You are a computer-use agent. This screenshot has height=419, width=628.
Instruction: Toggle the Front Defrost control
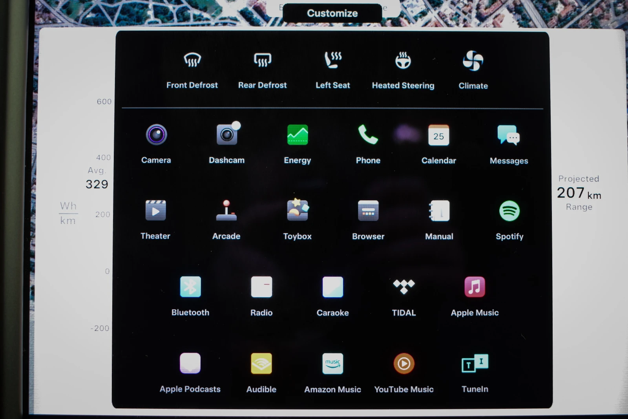point(192,61)
